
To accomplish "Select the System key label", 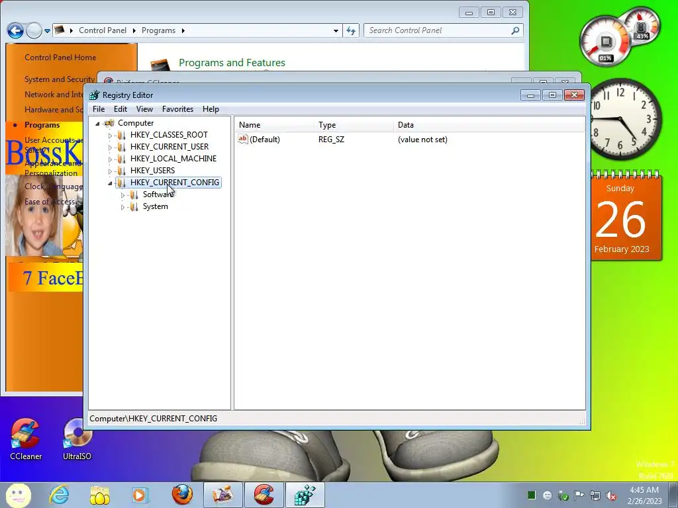I will (x=155, y=206).
